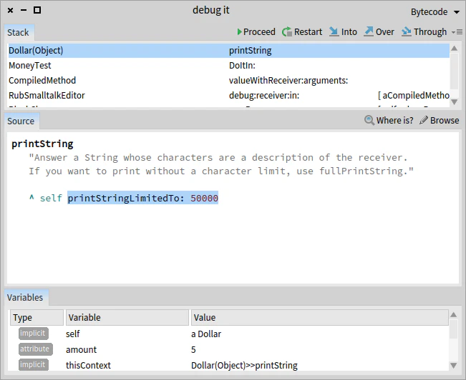Click valueWithReceiver:arguments: method entry
466x380 pixels.
pos(288,81)
